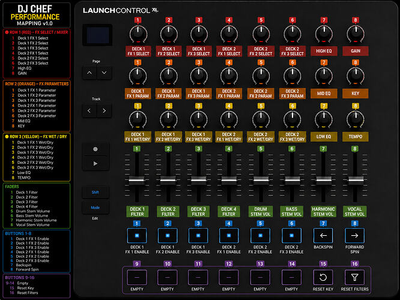This screenshot has height=300, width=400.
Task: Toggle the Deck 1 FX 2 Enable pad
Action: click(x=168, y=236)
